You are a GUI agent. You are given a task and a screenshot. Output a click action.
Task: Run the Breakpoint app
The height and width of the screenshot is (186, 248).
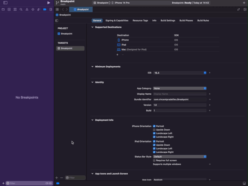49,3
